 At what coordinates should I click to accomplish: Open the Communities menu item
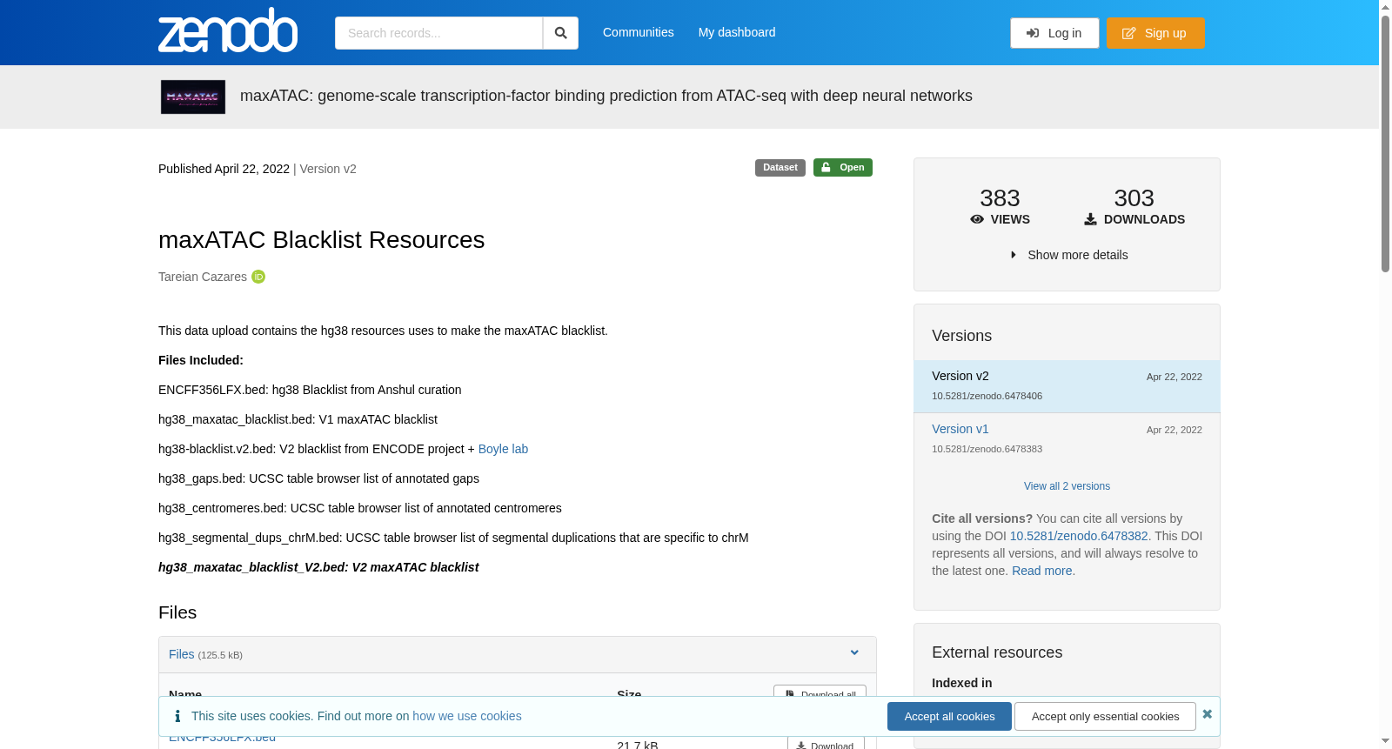point(639,32)
